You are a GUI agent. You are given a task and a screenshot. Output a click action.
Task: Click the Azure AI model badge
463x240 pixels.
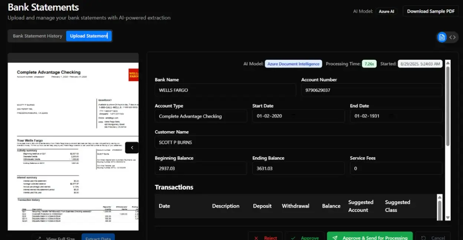(x=386, y=11)
